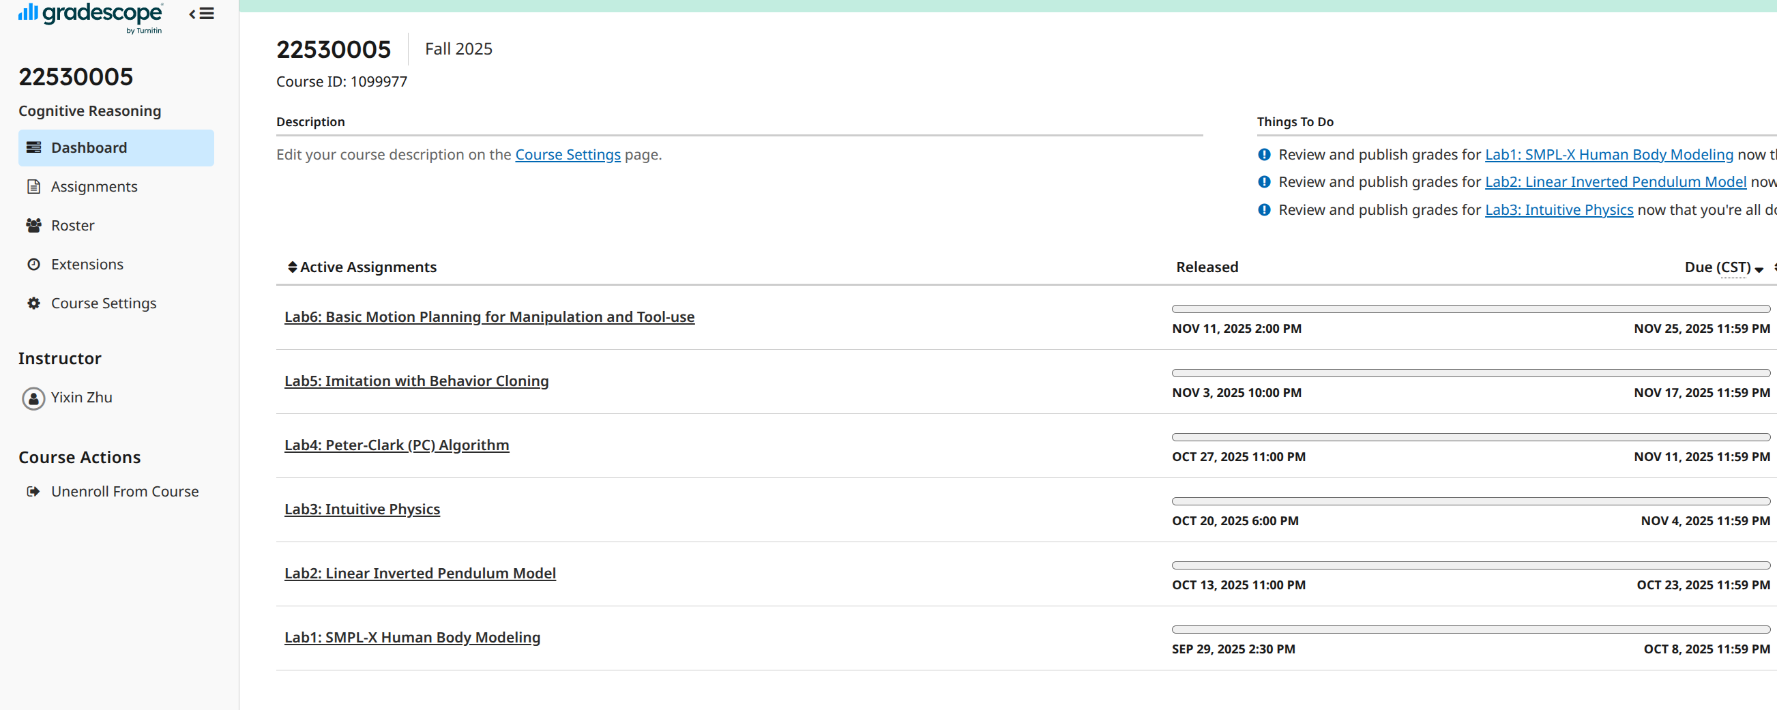Click the Course Settings gear icon
The width and height of the screenshot is (1777, 710).
pos(33,304)
